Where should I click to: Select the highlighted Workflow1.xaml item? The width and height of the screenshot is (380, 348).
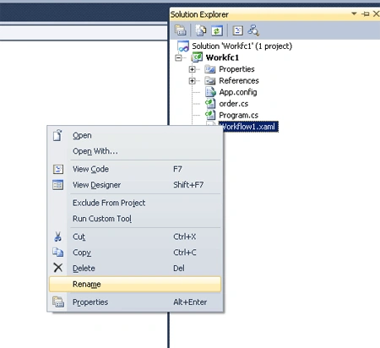(248, 127)
